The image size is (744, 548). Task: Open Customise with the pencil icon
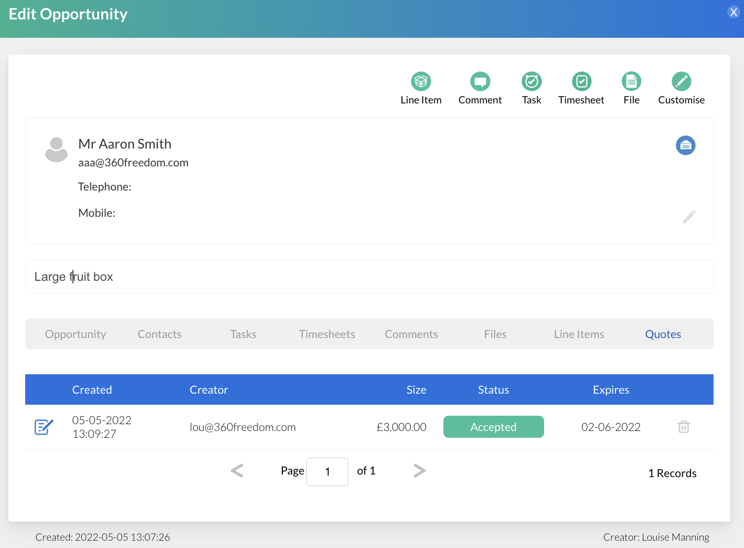tap(681, 82)
